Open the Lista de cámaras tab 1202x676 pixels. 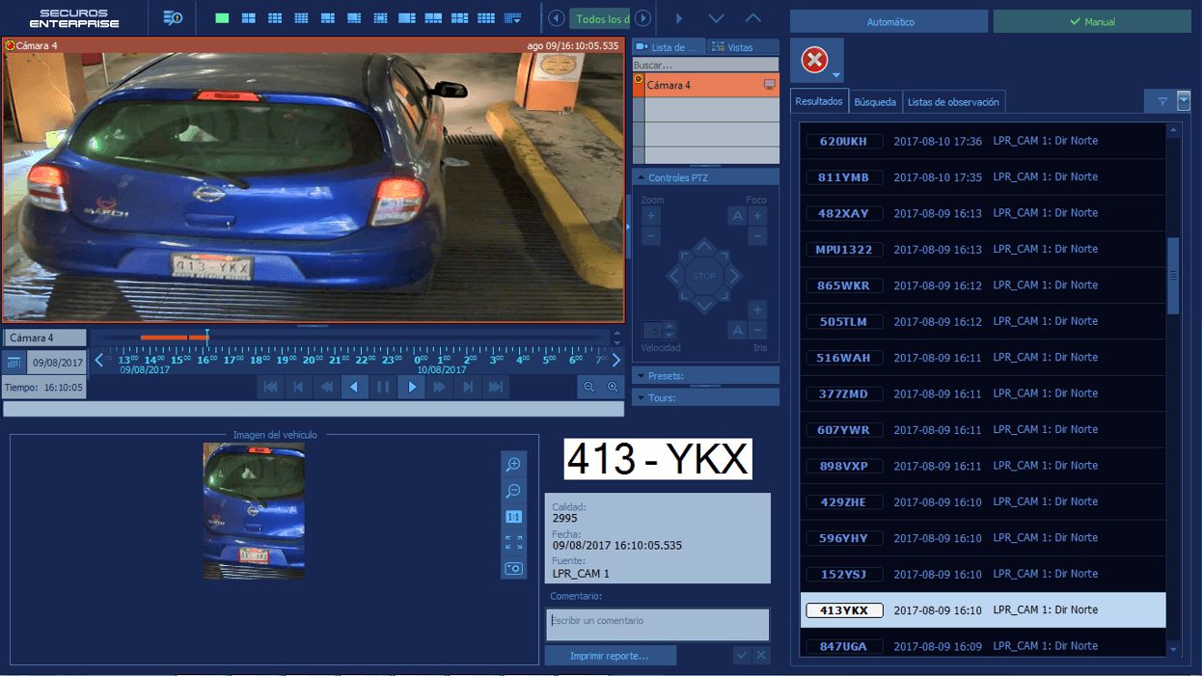point(668,47)
